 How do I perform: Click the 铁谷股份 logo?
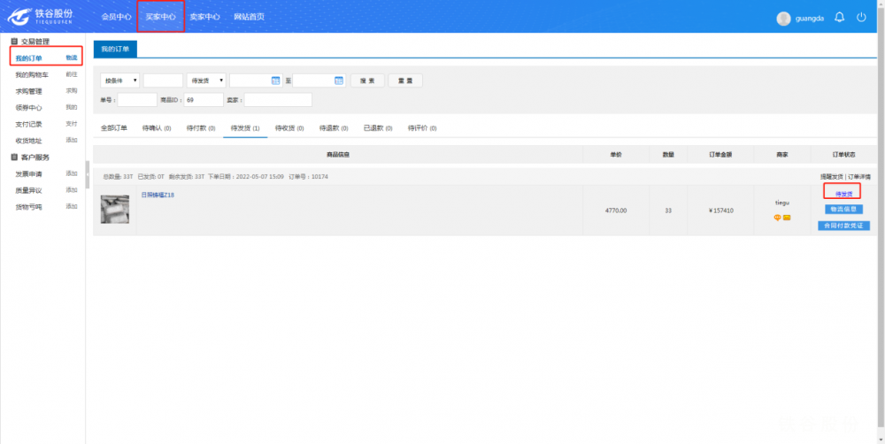(42, 17)
